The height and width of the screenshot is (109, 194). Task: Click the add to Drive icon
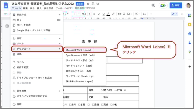click(93, 4)
